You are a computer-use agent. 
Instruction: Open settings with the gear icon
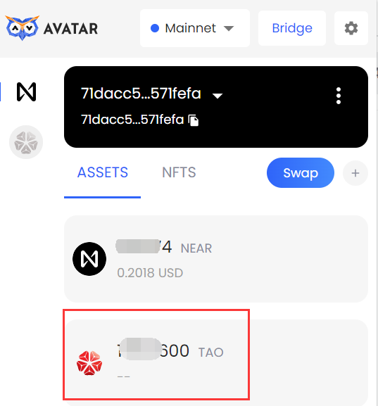click(x=351, y=28)
